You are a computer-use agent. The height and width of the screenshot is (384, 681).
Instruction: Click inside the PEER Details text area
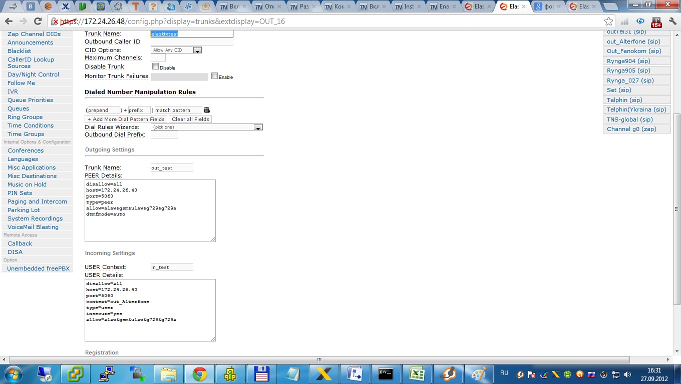(150, 210)
